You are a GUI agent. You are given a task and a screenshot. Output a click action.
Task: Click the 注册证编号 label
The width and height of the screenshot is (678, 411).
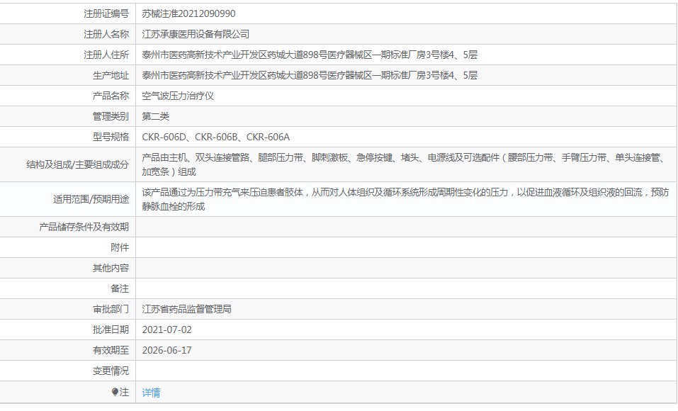point(106,14)
